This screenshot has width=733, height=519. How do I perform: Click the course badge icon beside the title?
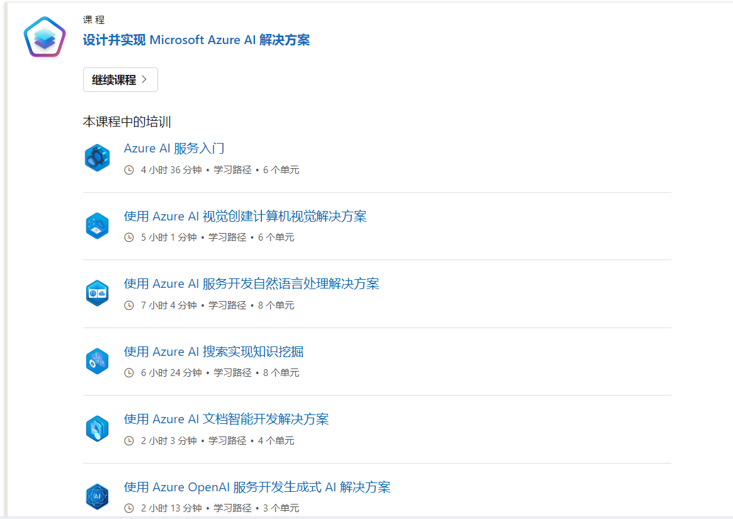pos(45,37)
